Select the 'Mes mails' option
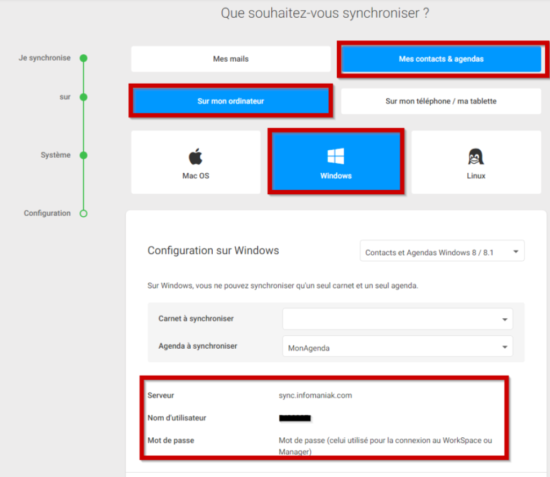The width and height of the screenshot is (550, 477). pyautogui.click(x=231, y=59)
